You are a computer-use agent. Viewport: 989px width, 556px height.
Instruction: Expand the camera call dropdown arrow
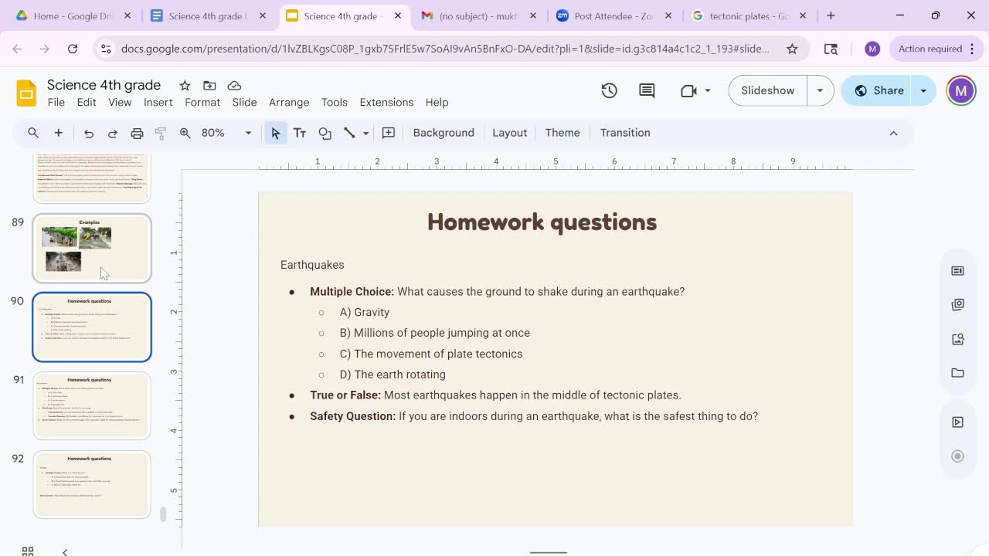click(707, 90)
